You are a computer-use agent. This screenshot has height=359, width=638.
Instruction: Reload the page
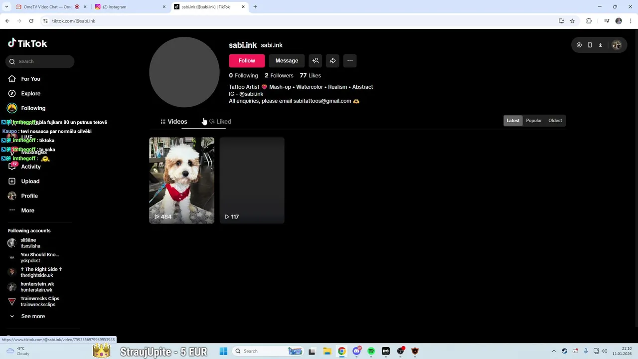(31, 21)
